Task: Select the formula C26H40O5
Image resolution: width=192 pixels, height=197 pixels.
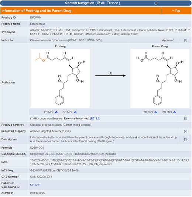Action: point(37,147)
